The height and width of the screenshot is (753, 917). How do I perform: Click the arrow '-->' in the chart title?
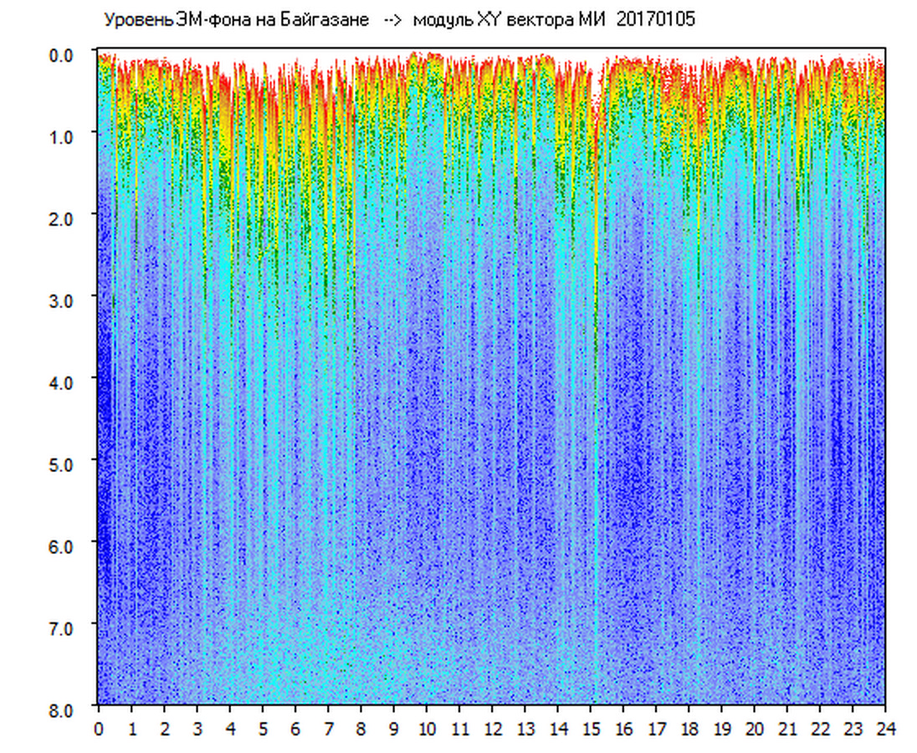[393, 21]
